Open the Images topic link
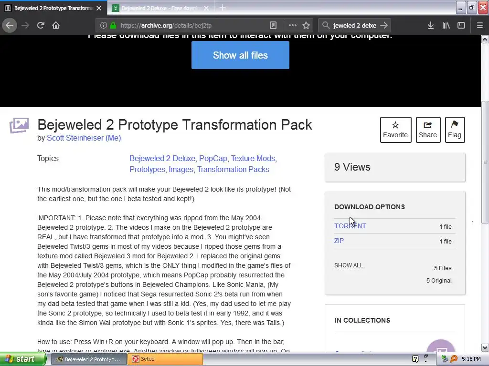This screenshot has width=489, height=366. [181, 169]
